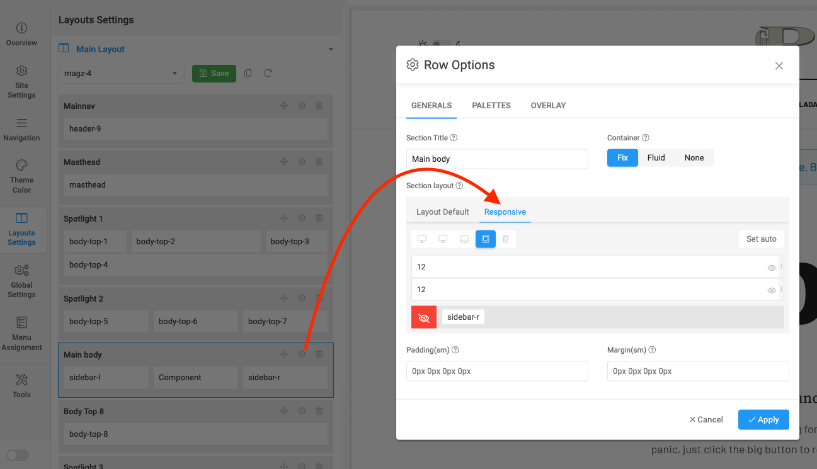Set Container to Fix
This screenshot has height=469, width=817.
(622, 158)
